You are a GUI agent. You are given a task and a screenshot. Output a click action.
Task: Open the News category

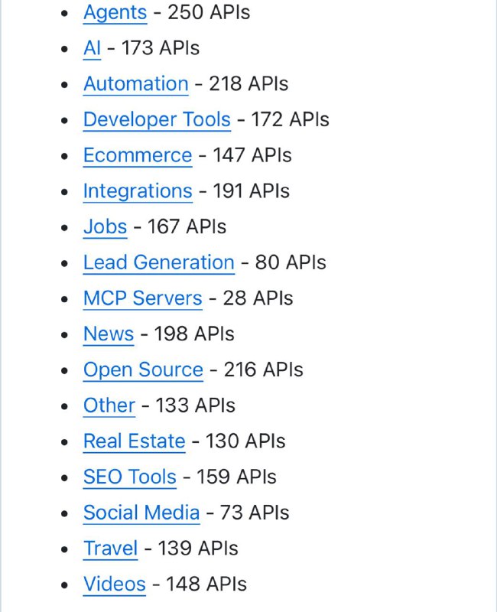click(x=108, y=334)
